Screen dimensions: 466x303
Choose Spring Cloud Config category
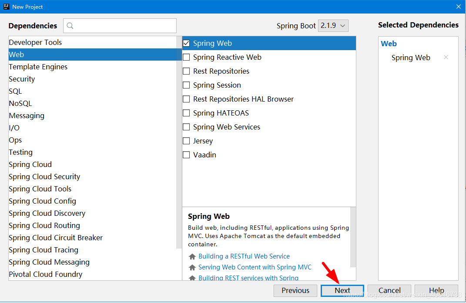(92, 201)
